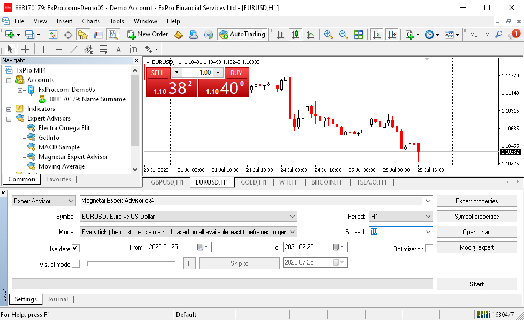Open the Charts menu
This screenshot has width=524, height=320.
pyautogui.click(x=91, y=21)
